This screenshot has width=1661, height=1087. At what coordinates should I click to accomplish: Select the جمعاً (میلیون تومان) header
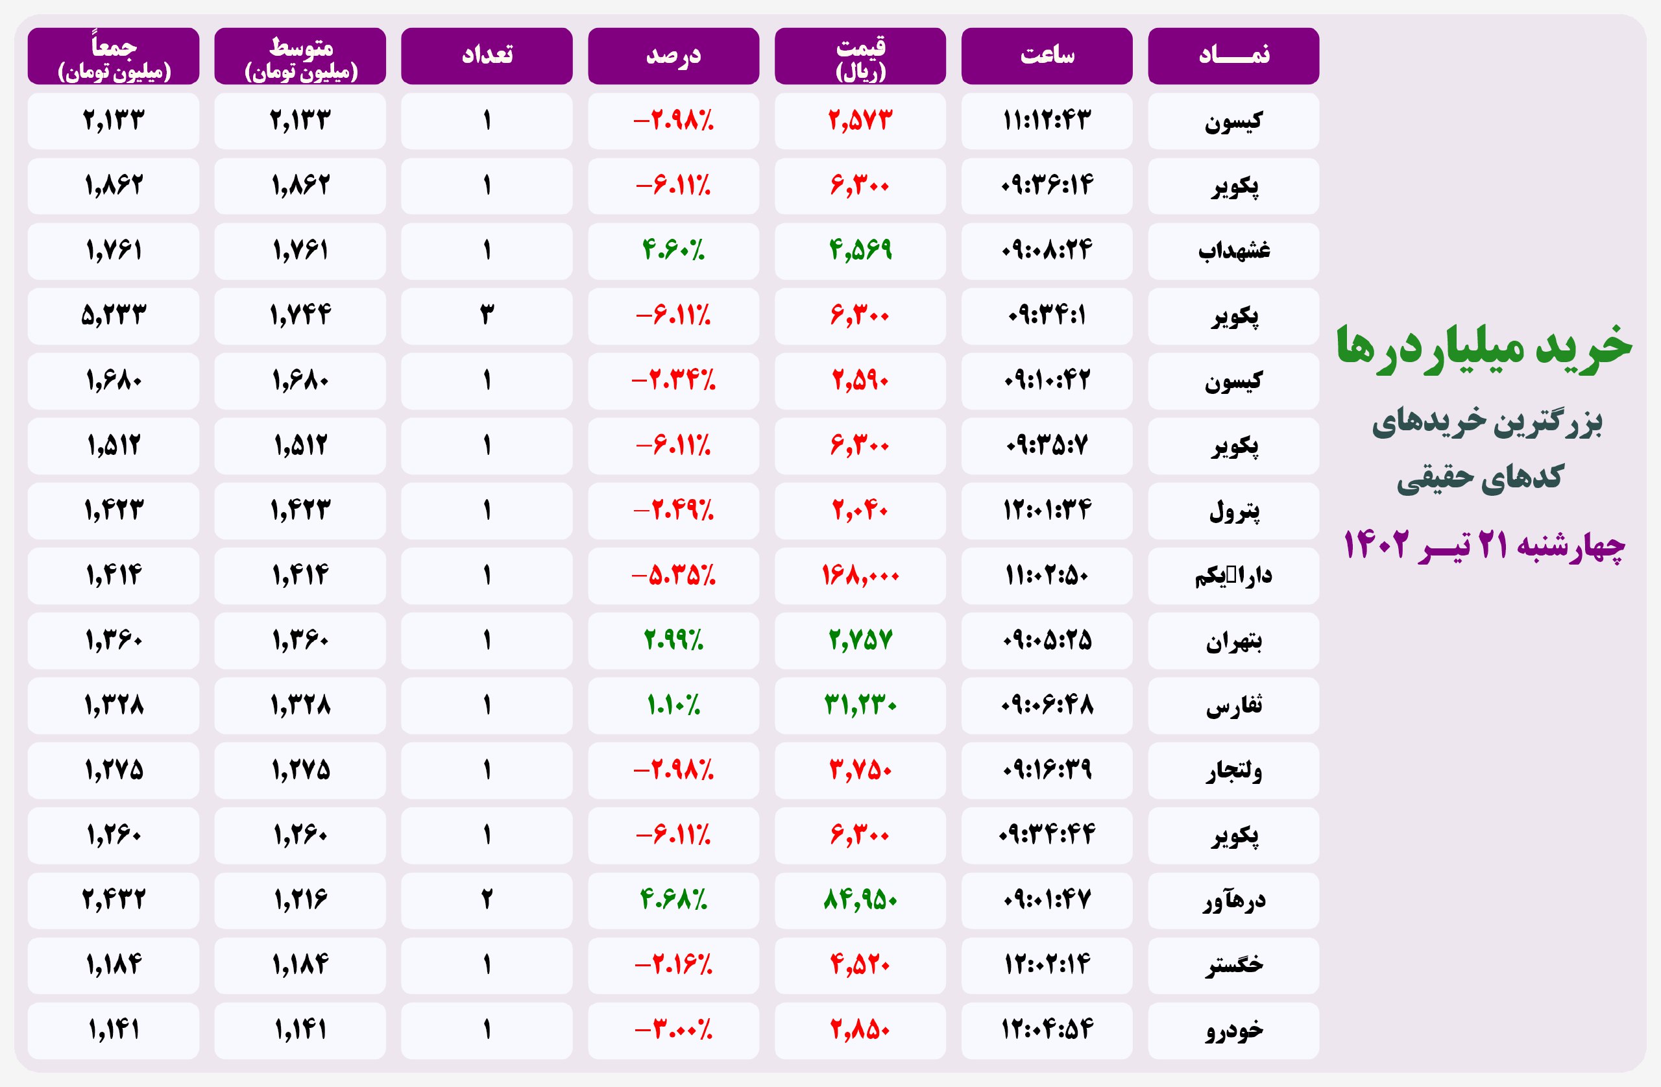(x=113, y=56)
